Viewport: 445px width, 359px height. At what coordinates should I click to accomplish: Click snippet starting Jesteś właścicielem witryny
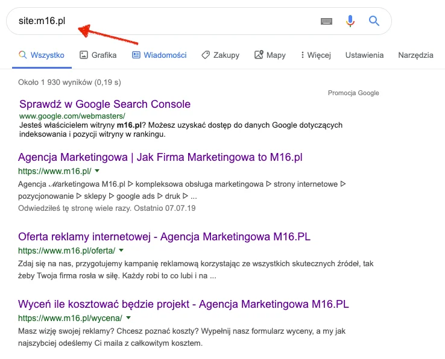(x=181, y=130)
